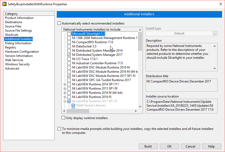
Task: Click the Distribution title field
Action: coord(181,85)
